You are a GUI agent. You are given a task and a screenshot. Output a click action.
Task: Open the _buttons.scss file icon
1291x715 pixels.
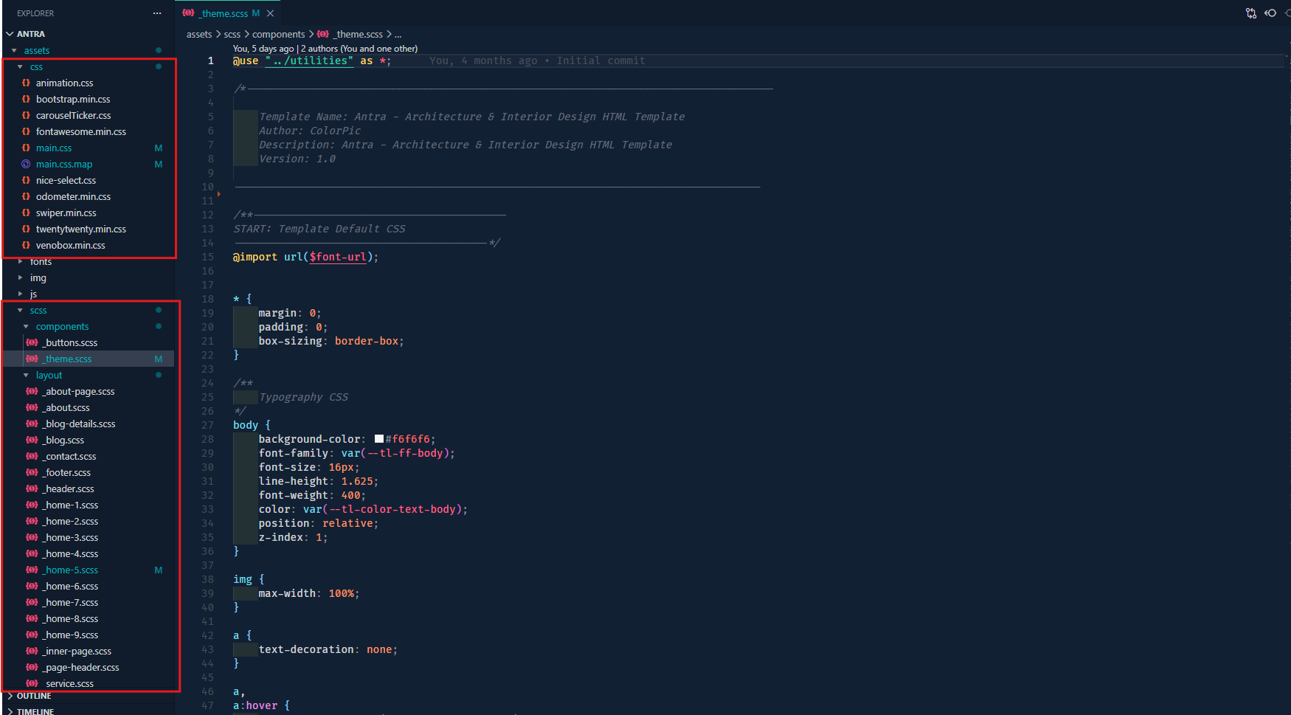tap(32, 342)
